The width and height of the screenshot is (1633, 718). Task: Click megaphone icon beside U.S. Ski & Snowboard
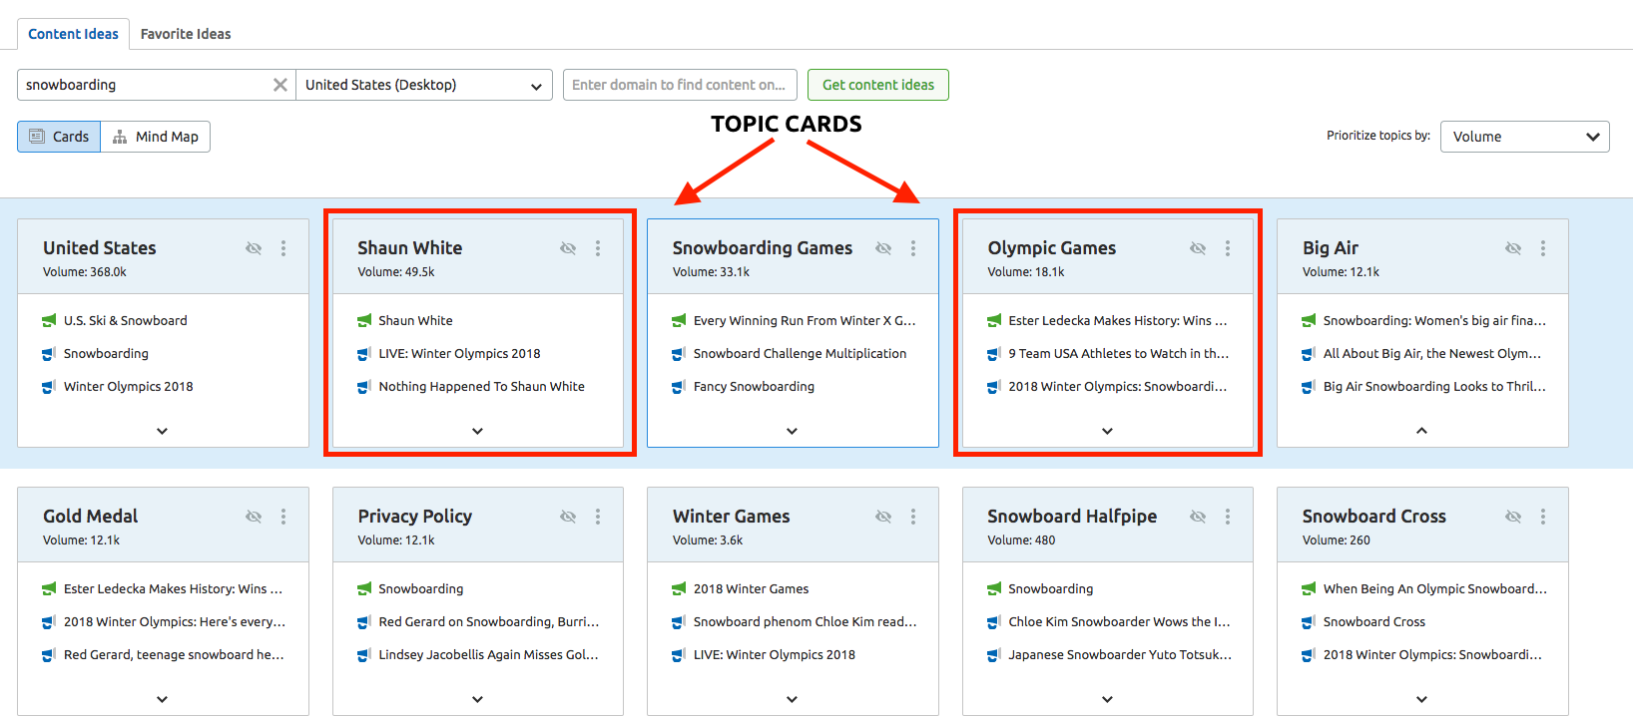[48, 321]
